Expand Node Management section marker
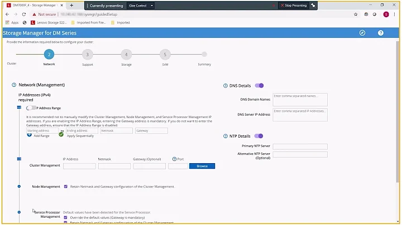The width and height of the screenshot is (402, 225). tap(19, 187)
